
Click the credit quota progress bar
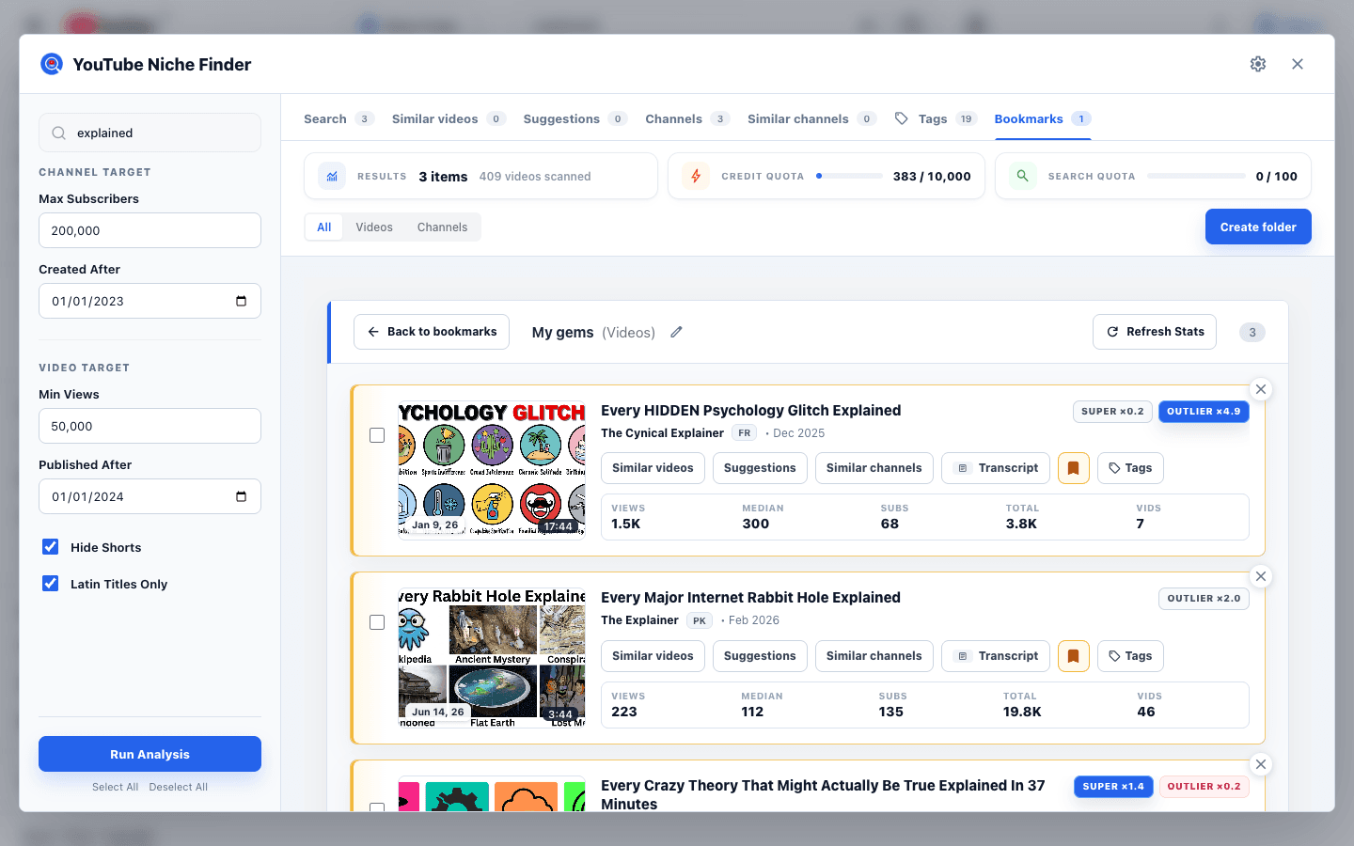click(x=849, y=176)
